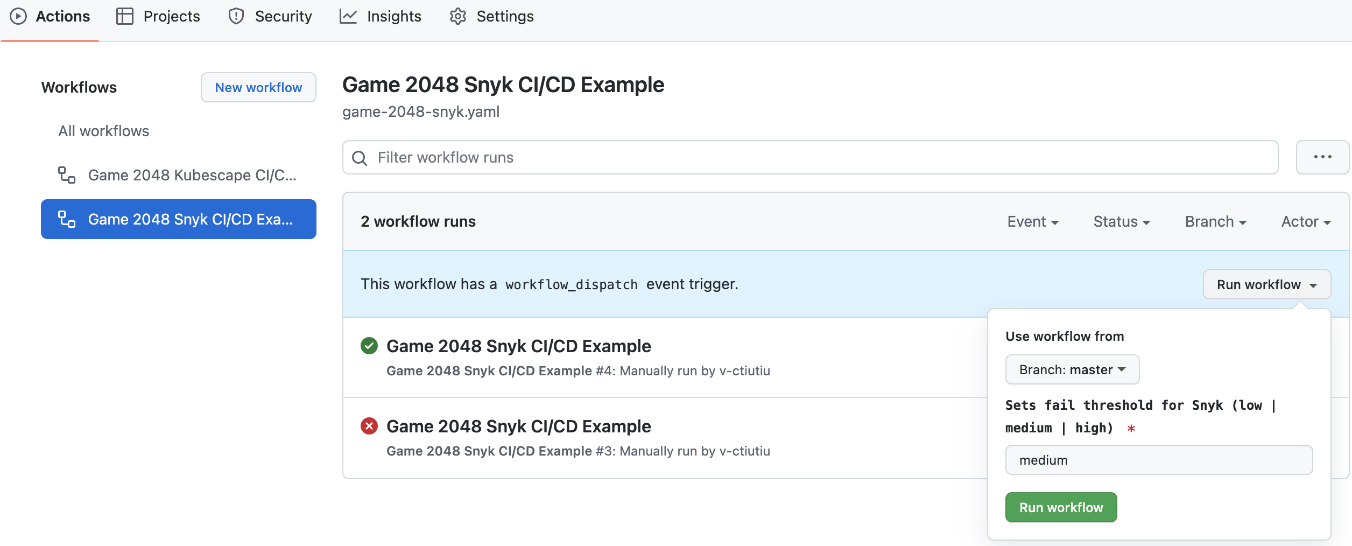The width and height of the screenshot is (1352, 546).
Task: Click the '#3: Manually run by v-ctiutiu' text
Action: [683, 451]
